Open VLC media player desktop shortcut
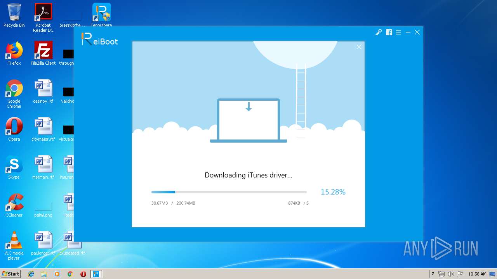The image size is (497, 279). click(x=14, y=246)
